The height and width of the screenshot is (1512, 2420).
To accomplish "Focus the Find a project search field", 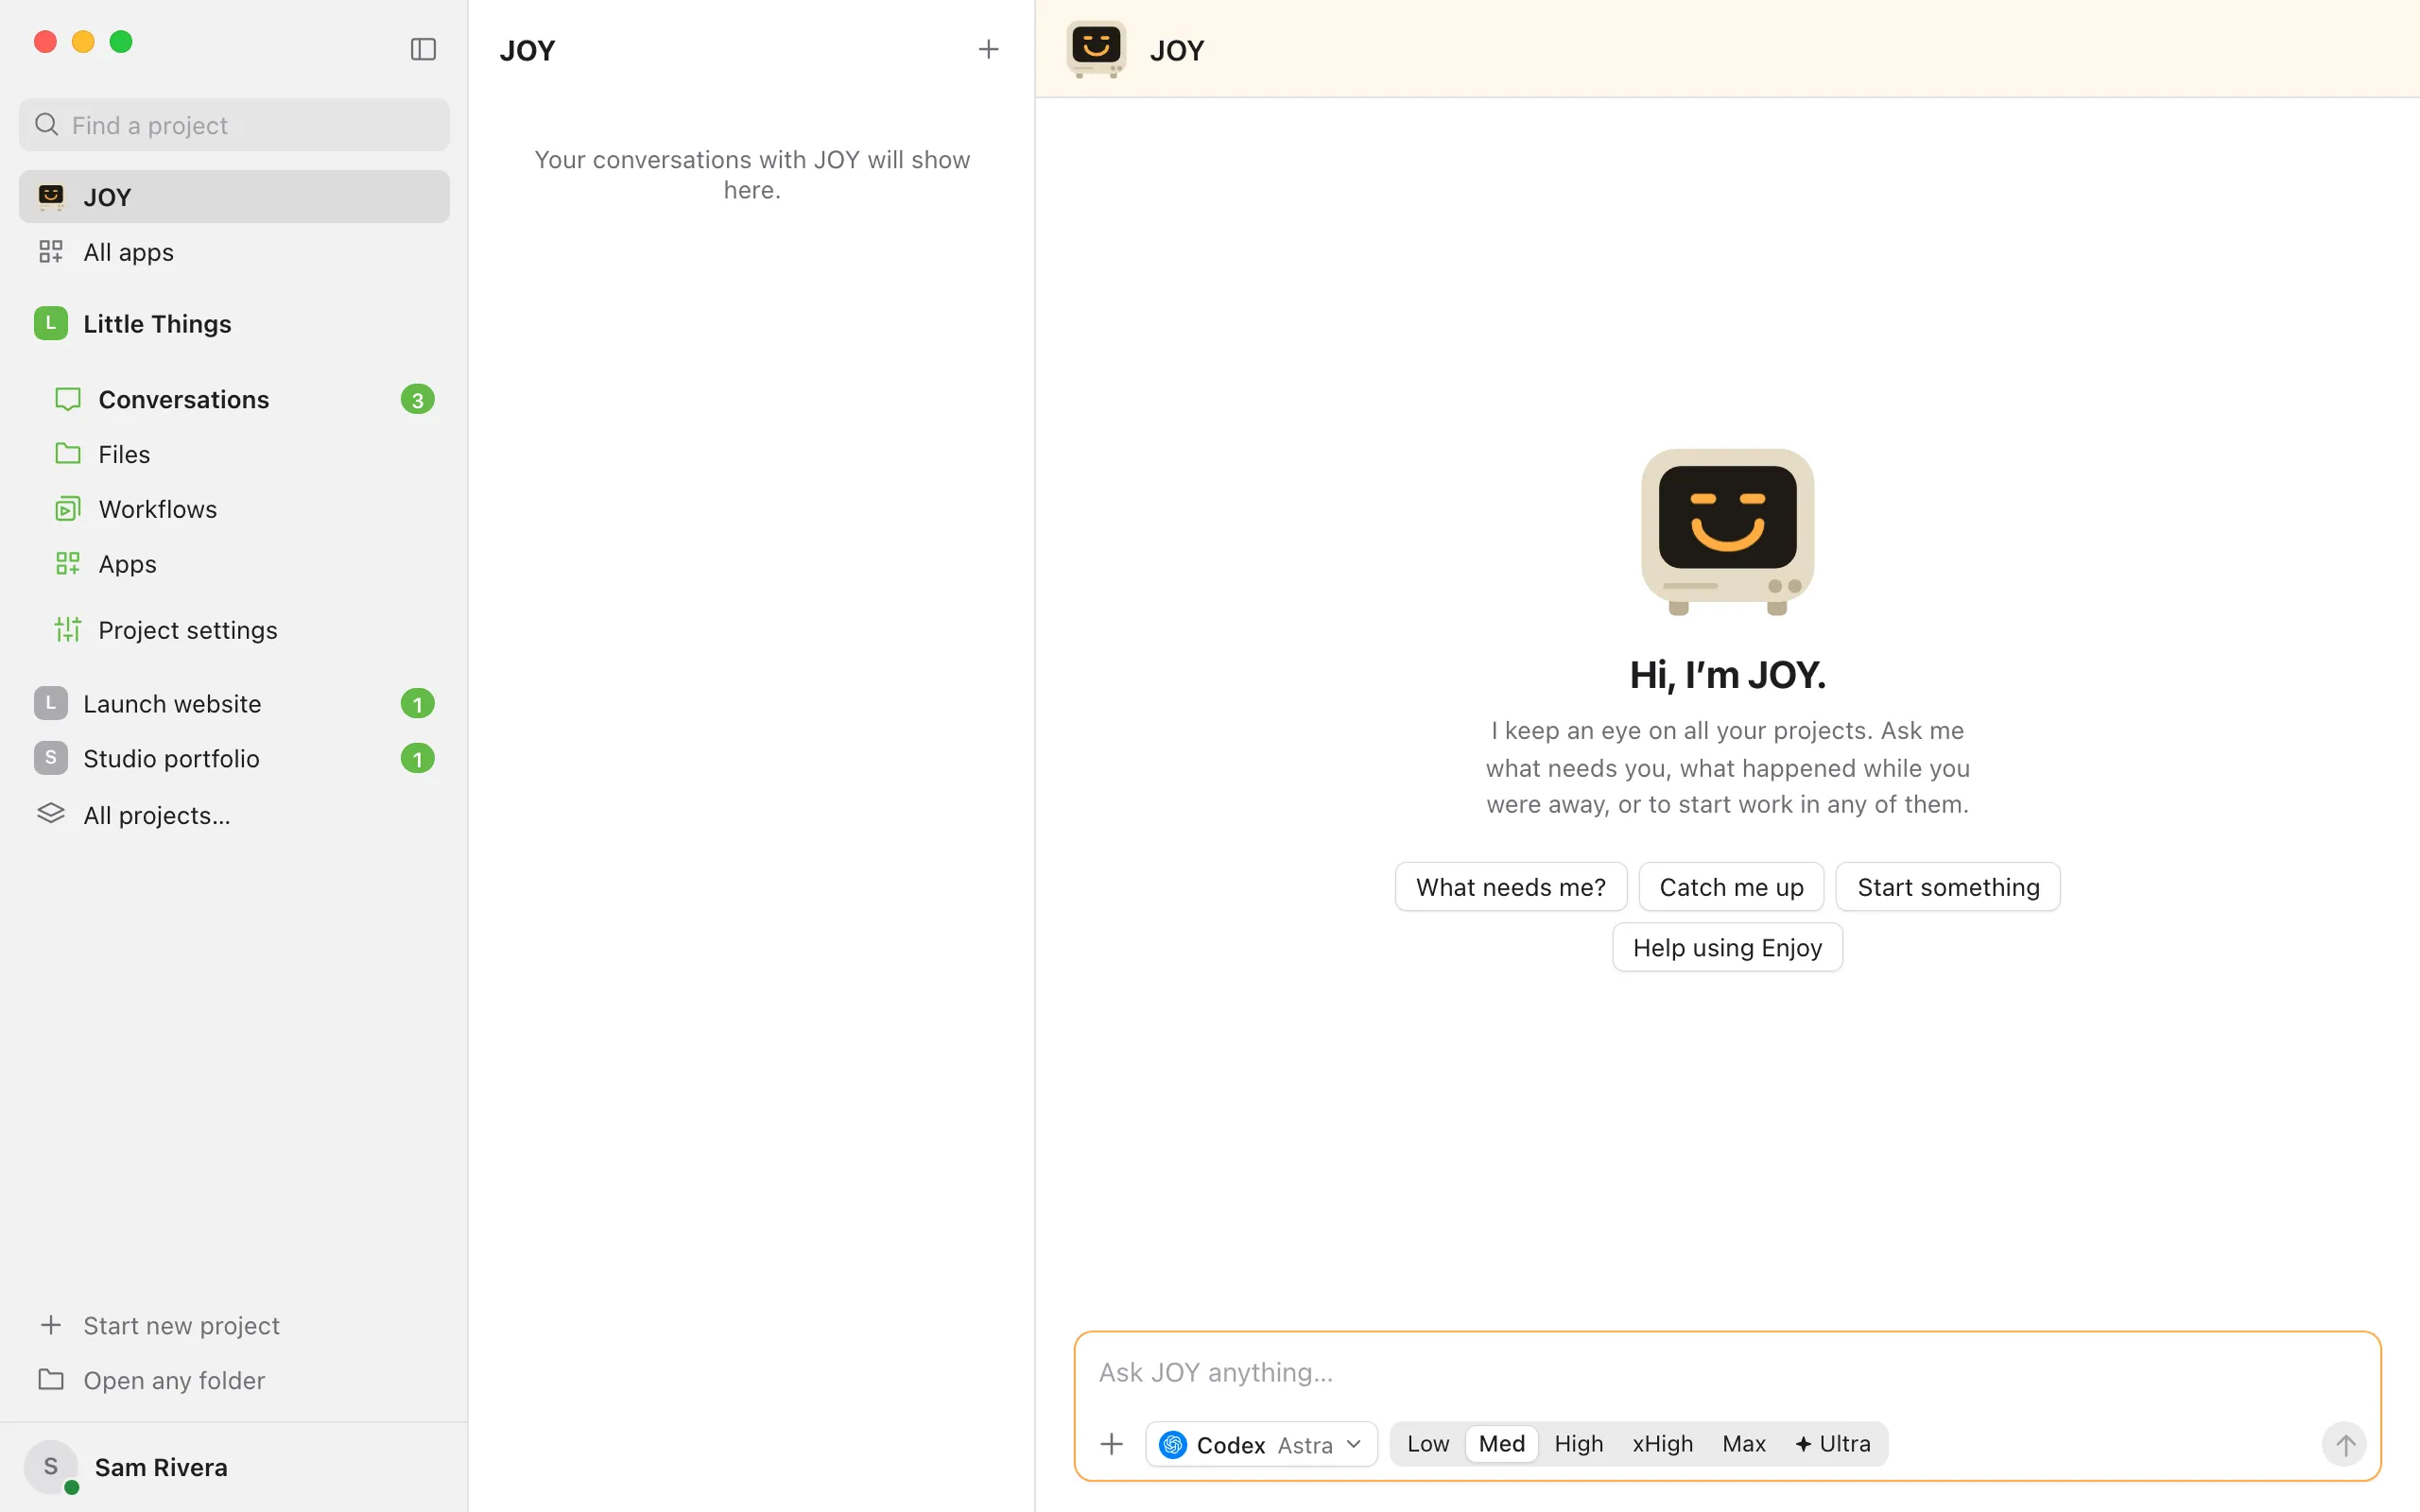I will click(234, 125).
